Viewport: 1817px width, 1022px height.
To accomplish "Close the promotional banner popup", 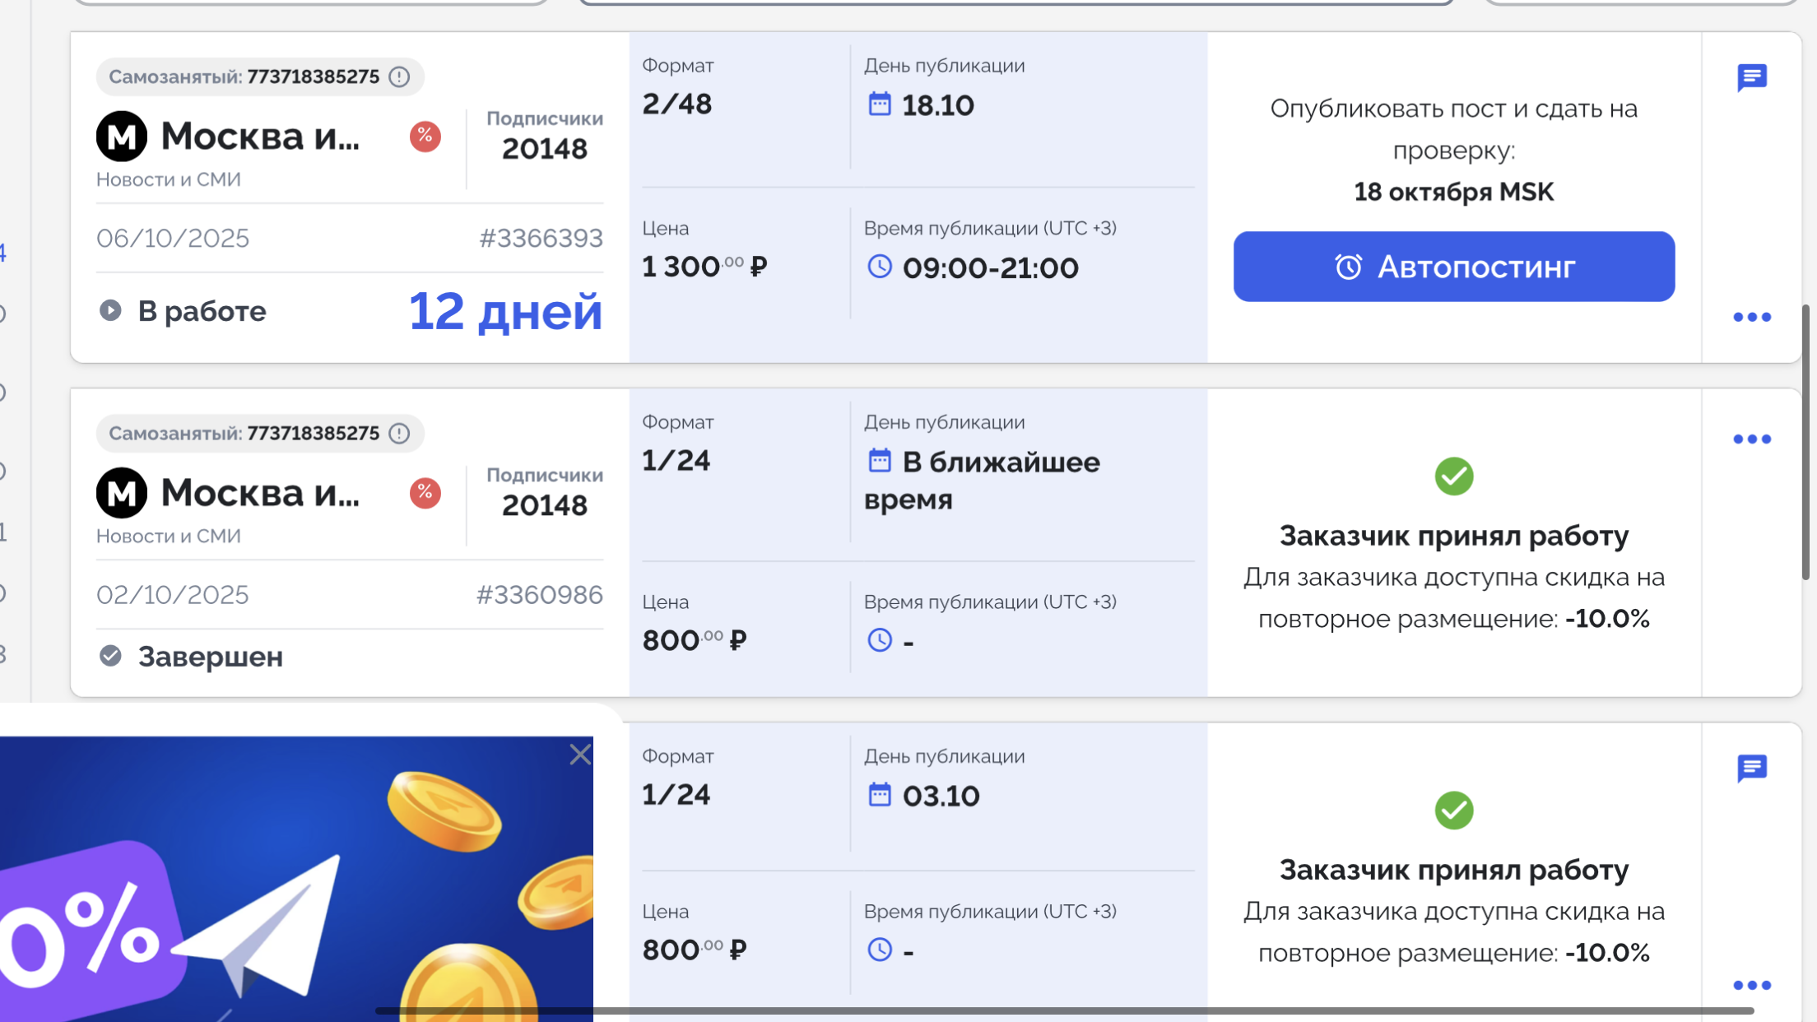I will 580,755.
